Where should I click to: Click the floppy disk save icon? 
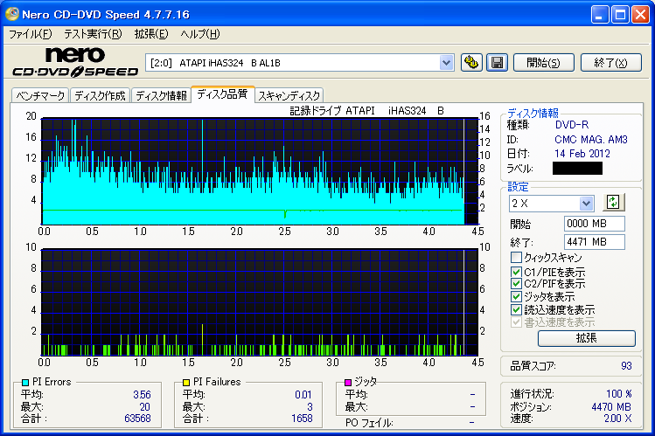(x=497, y=63)
